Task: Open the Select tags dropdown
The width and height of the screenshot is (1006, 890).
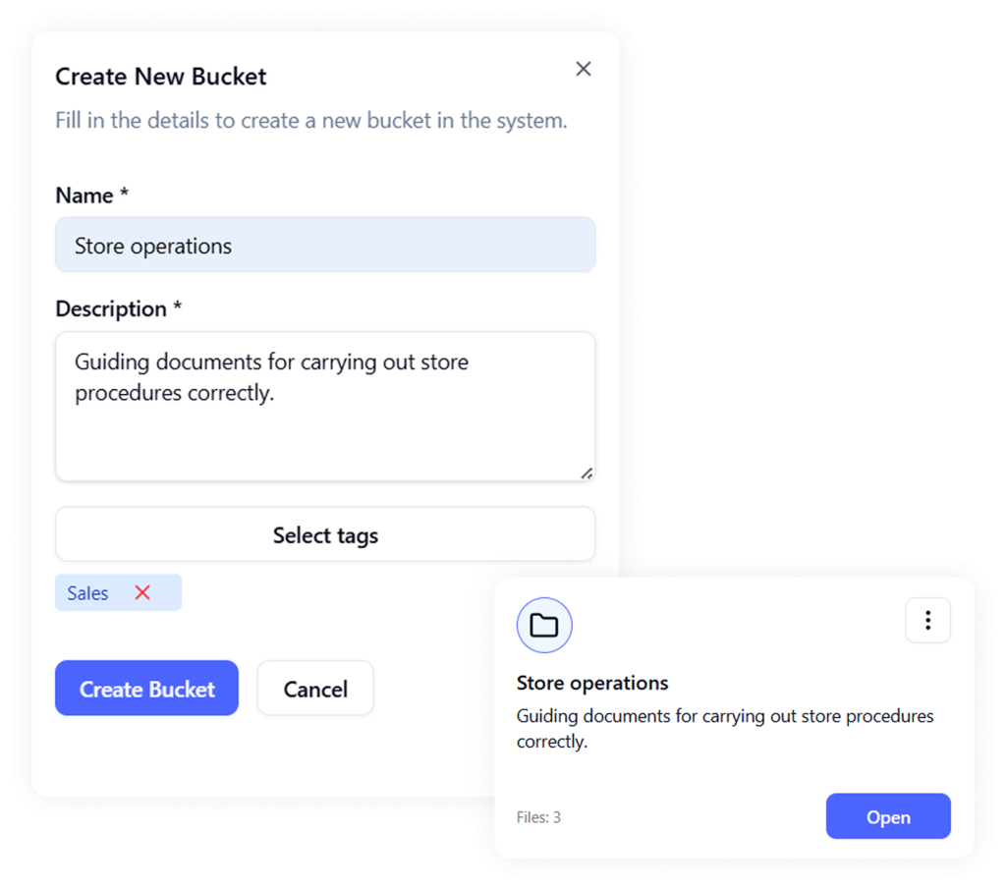Action: (x=325, y=535)
